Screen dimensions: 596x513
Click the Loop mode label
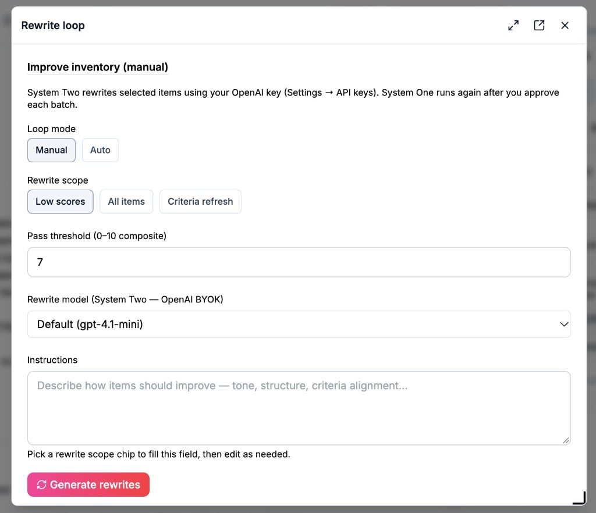[51, 129]
